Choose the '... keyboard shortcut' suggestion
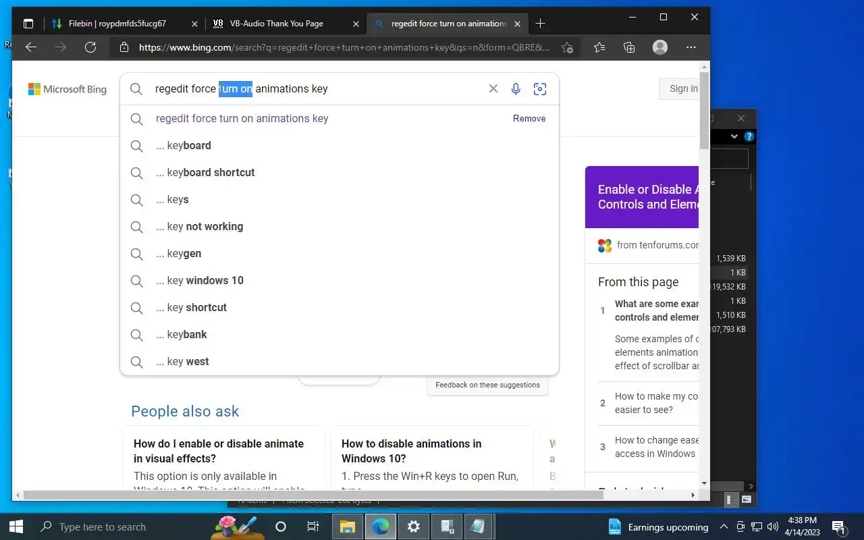The image size is (864, 540). click(x=340, y=172)
